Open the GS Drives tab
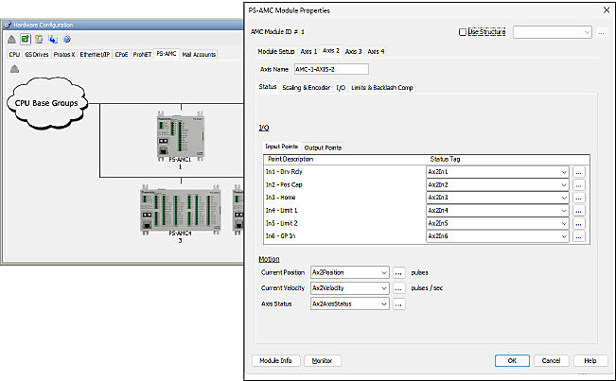This screenshot has height=381, width=616. [x=37, y=55]
